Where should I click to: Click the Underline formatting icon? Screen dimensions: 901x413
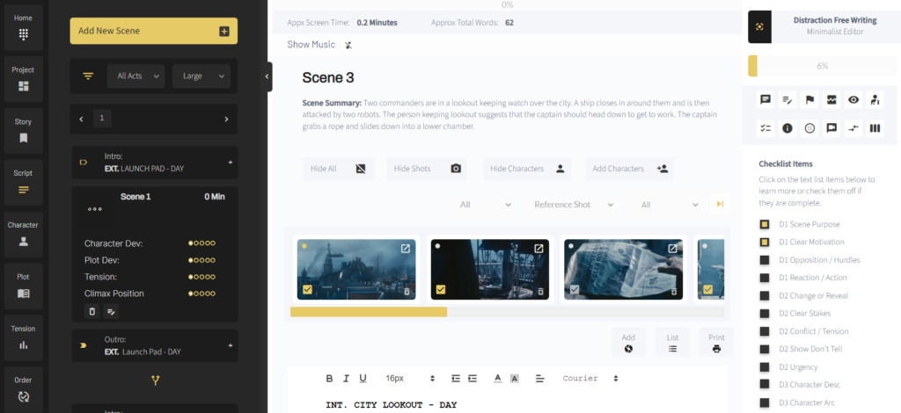363,379
